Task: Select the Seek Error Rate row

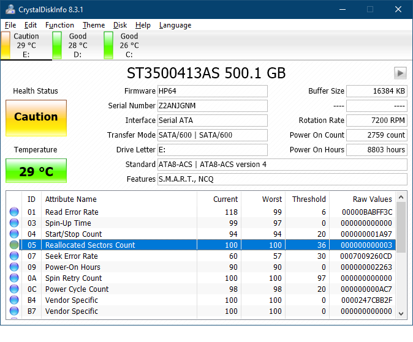Action: [201, 256]
